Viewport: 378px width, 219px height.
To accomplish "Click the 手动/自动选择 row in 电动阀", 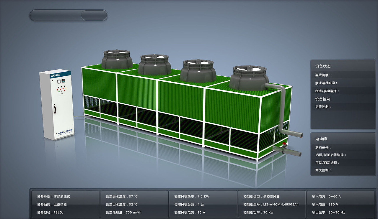I will pos(343,162).
